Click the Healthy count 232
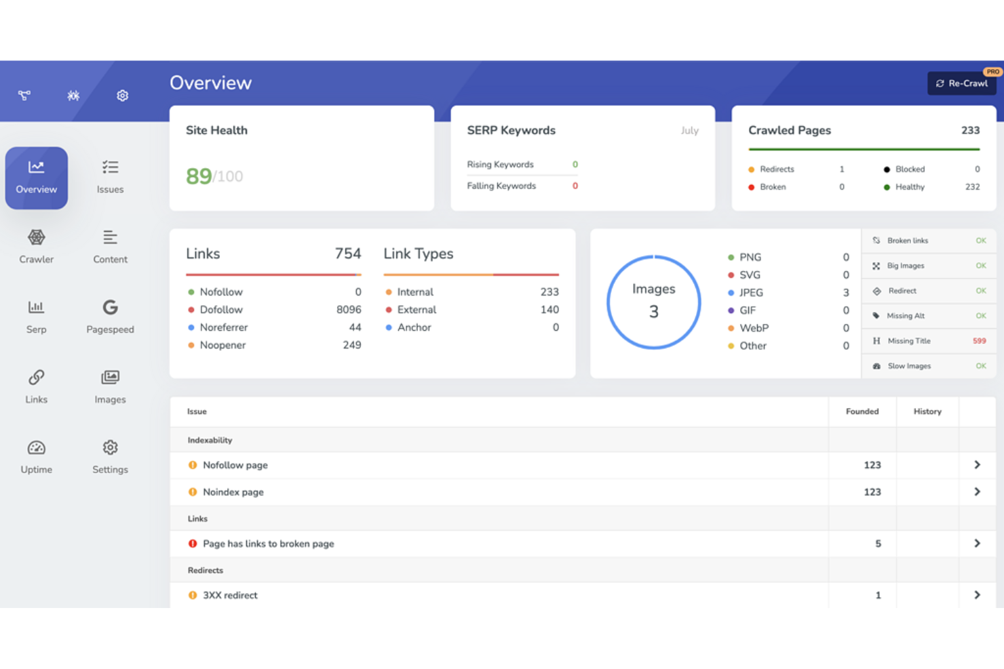 click(x=972, y=187)
